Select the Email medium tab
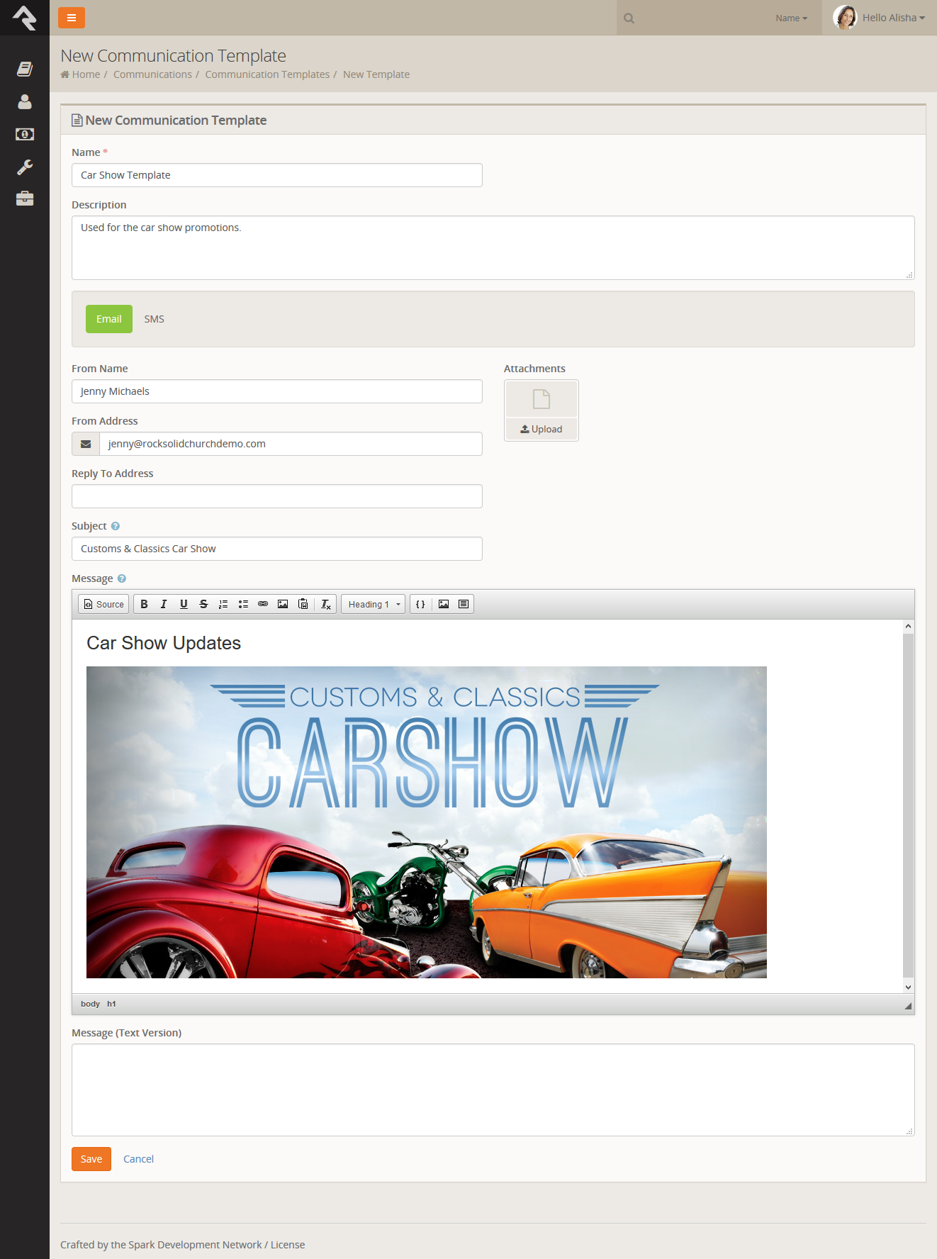Screen dimensions: 937x1259 click(x=109, y=319)
